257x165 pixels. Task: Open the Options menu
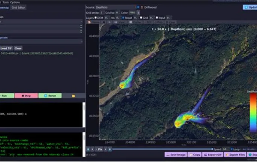15,3
